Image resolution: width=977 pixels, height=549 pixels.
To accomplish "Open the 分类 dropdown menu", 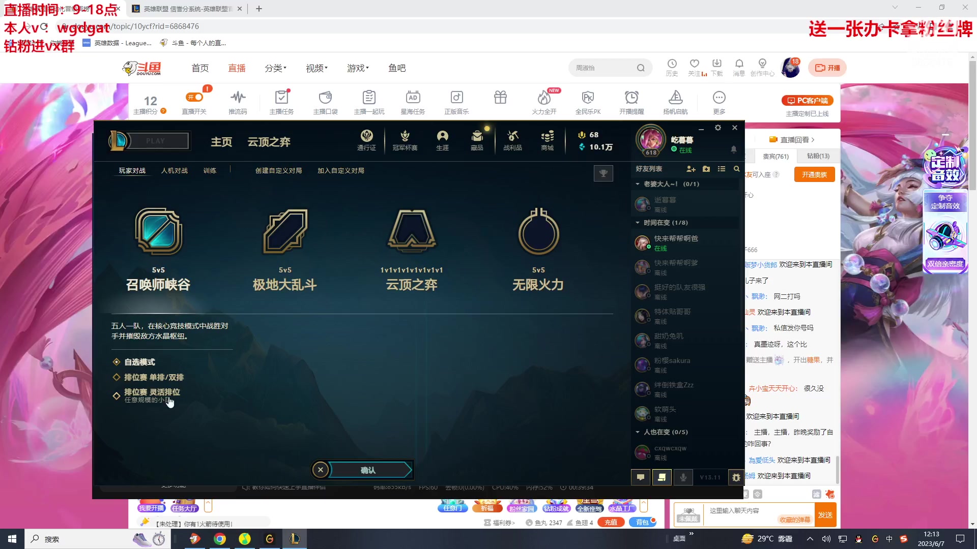I will pos(275,68).
